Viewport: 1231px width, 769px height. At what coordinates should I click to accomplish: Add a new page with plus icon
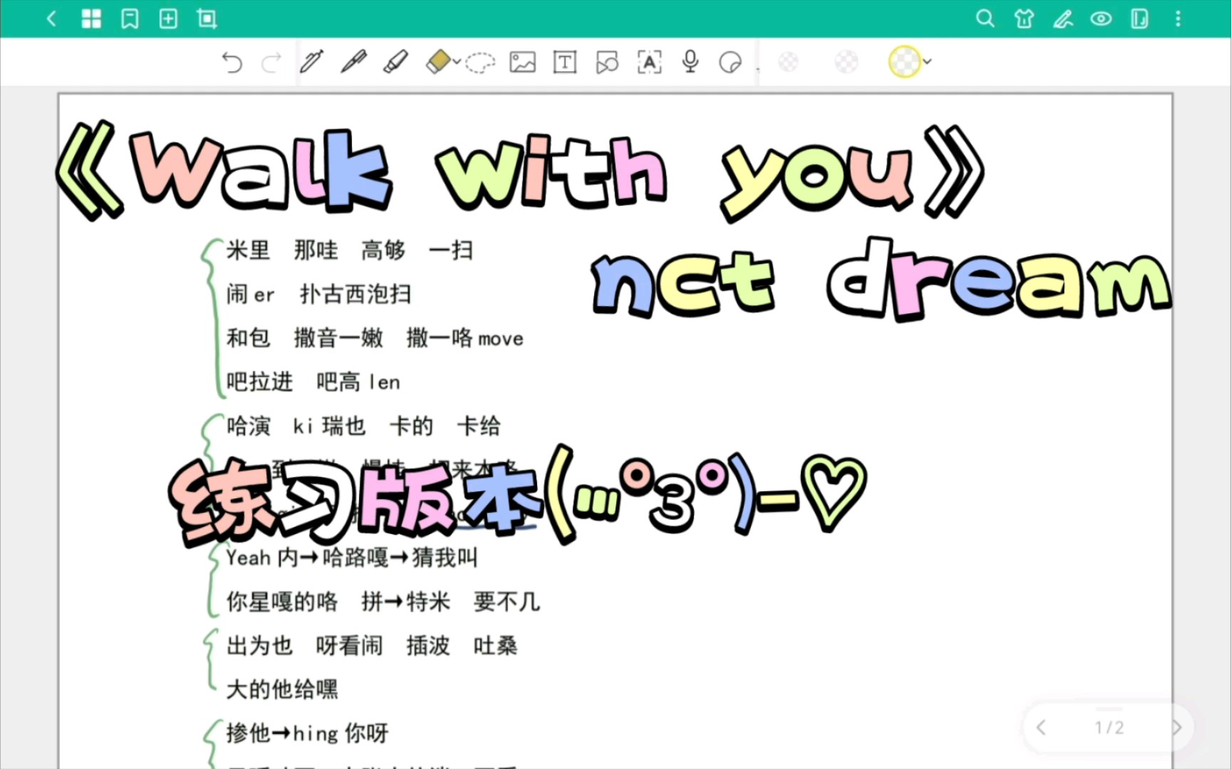coord(168,19)
